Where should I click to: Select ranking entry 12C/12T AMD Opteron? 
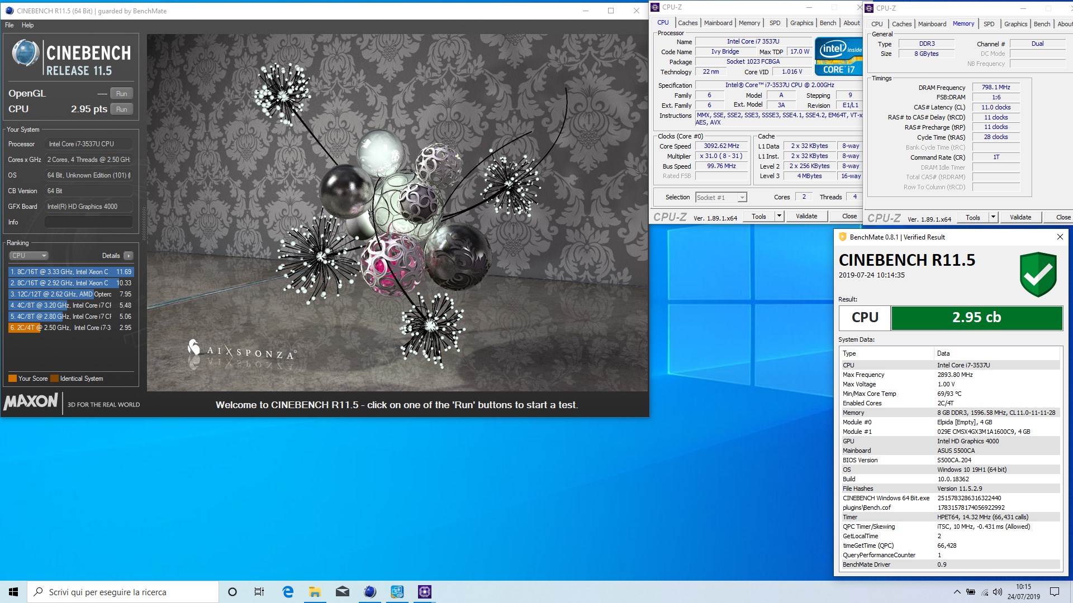click(70, 294)
